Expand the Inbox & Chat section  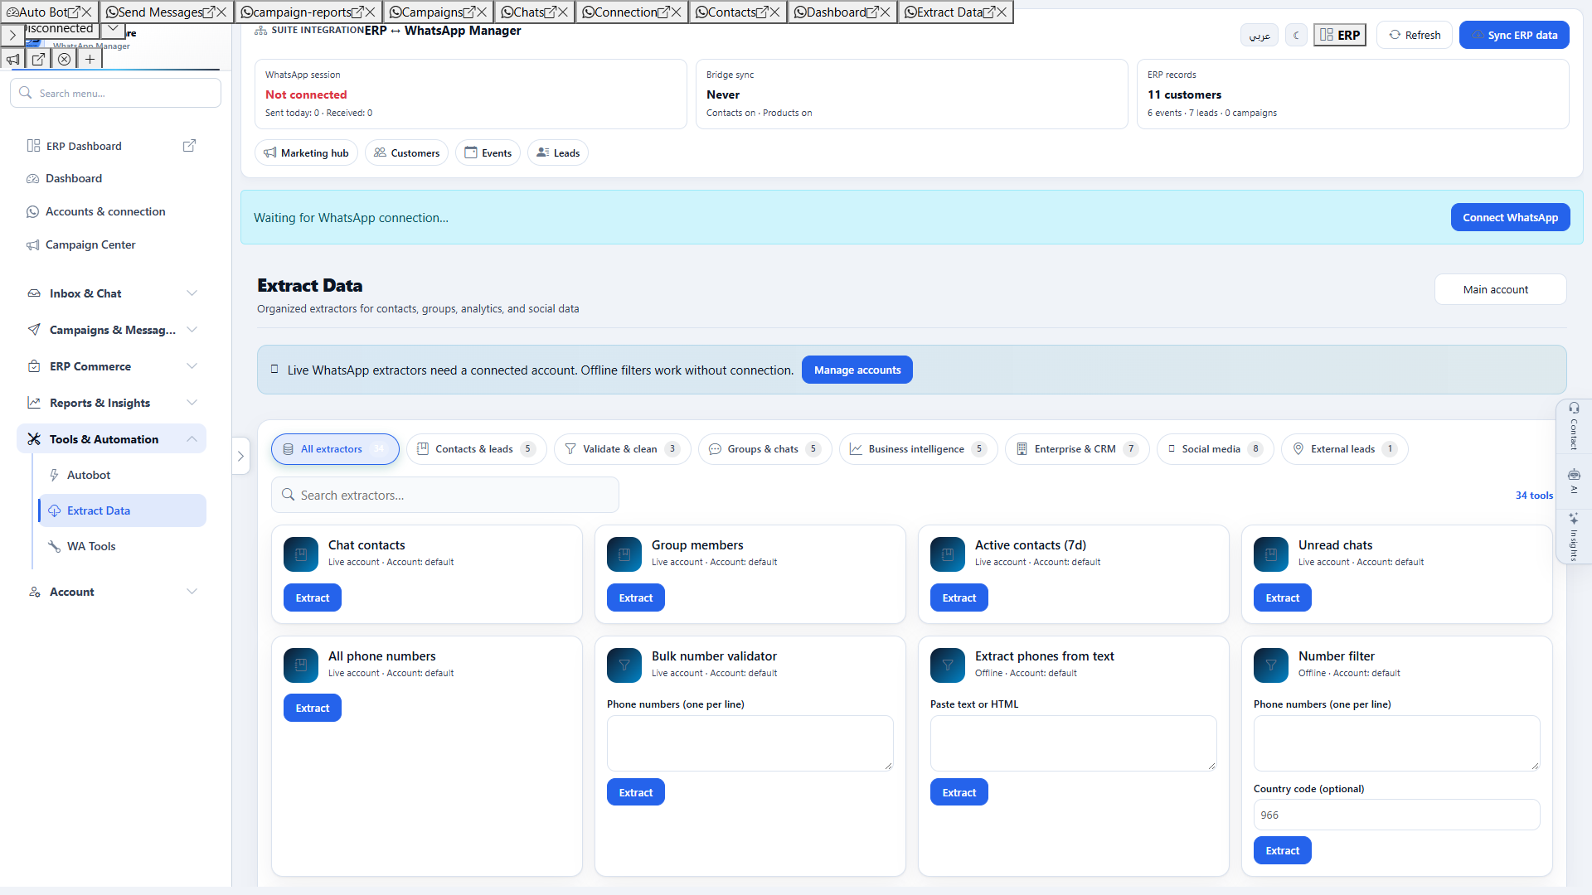pyautogui.click(x=112, y=293)
